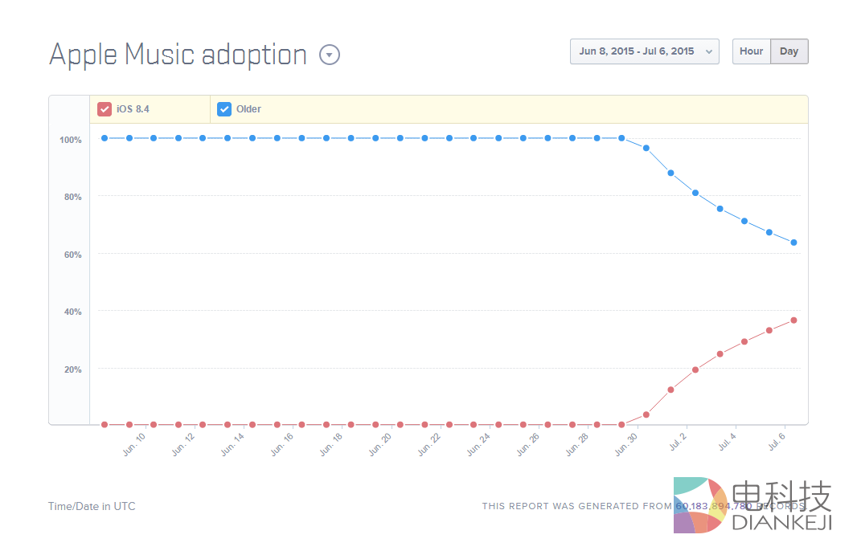Click the Apple Music adoption title
Screen dimensions: 857x551
point(178,55)
